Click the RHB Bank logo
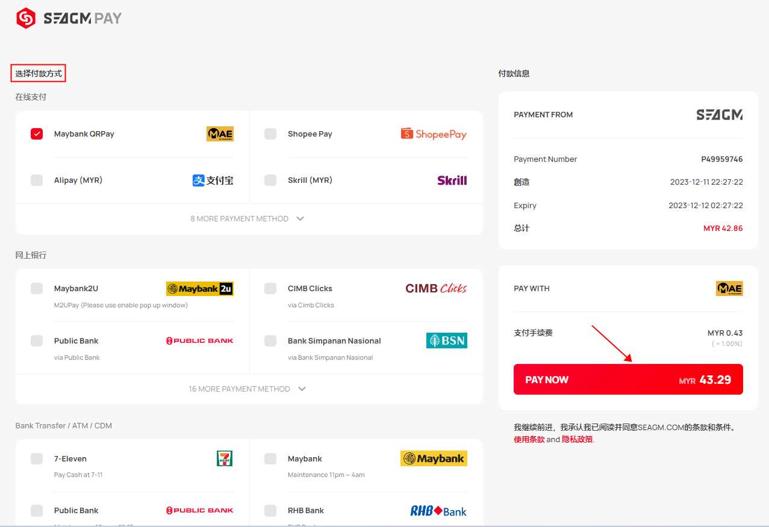 (x=438, y=511)
